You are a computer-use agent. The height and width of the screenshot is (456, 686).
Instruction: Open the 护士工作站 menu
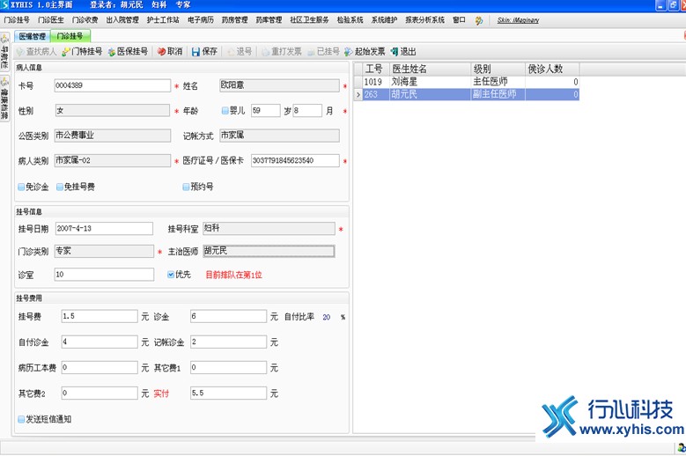click(x=163, y=20)
